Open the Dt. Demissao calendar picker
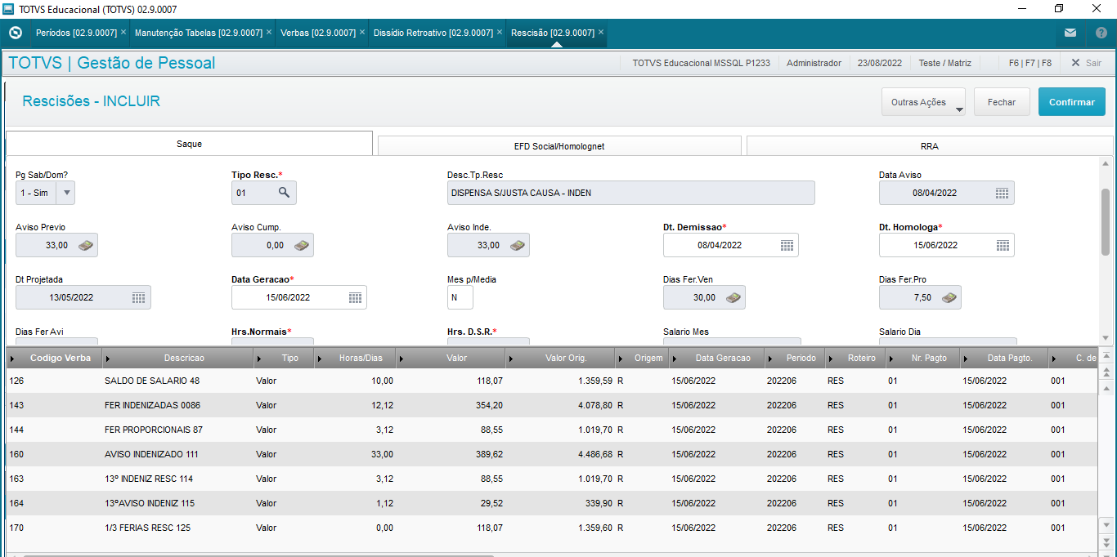This screenshot has width=1117, height=557. tap(786, 245)
